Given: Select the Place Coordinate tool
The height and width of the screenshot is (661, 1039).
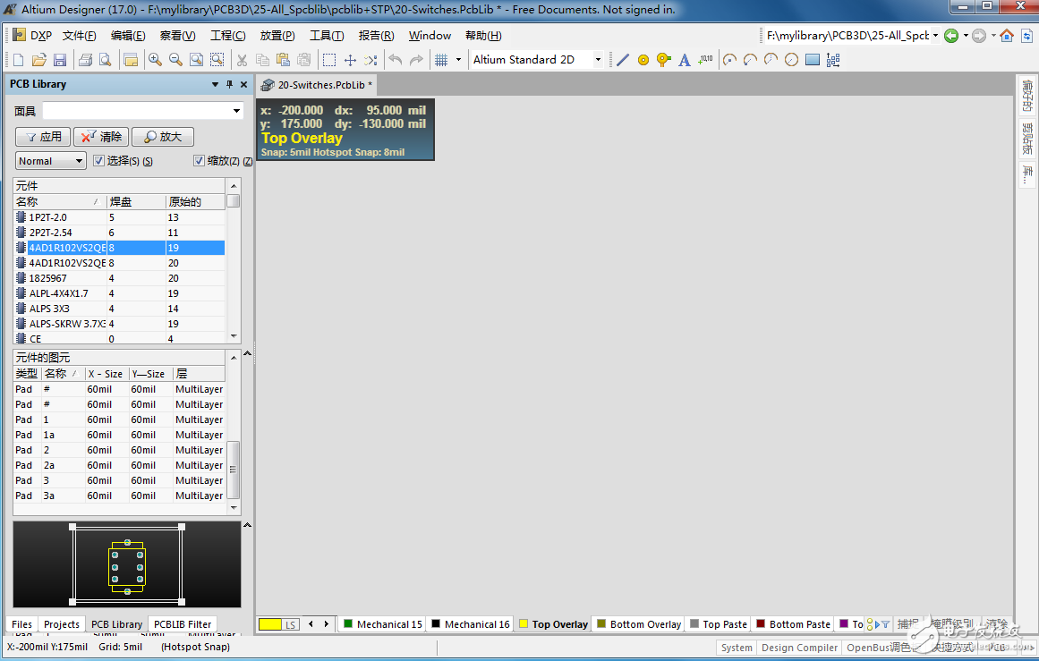Looking at the screenshot, I should (x=706, y=60).
